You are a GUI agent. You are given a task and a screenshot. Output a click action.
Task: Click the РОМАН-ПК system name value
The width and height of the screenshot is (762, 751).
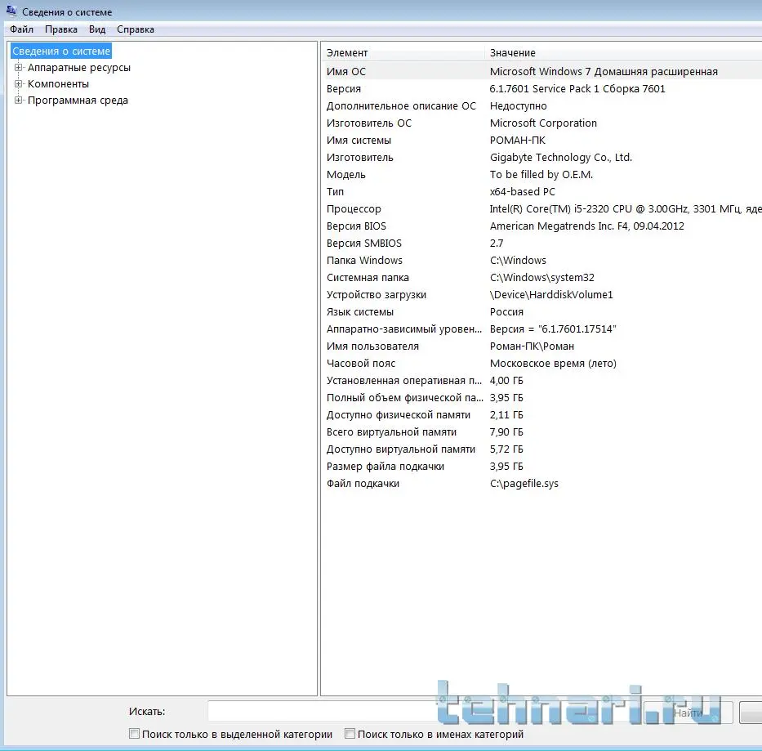[x=518, y=140]
